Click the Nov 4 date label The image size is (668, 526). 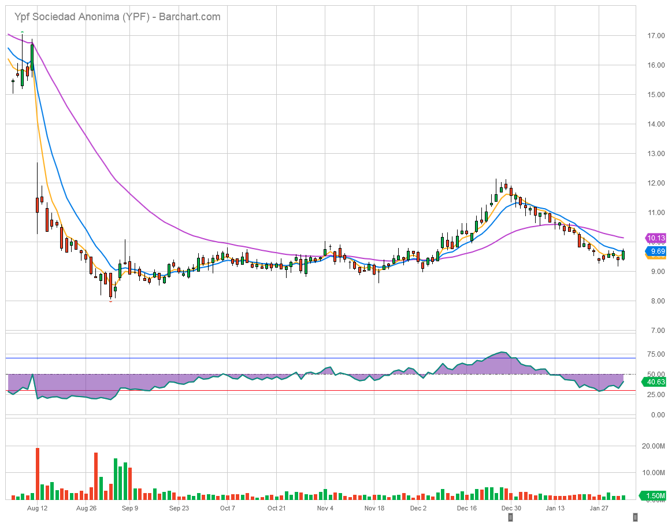(325, 508)
